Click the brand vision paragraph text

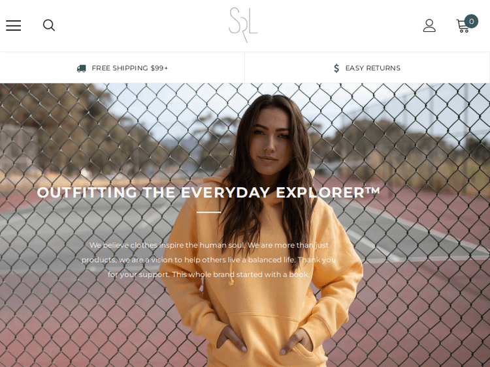click(x=208, y=259)
